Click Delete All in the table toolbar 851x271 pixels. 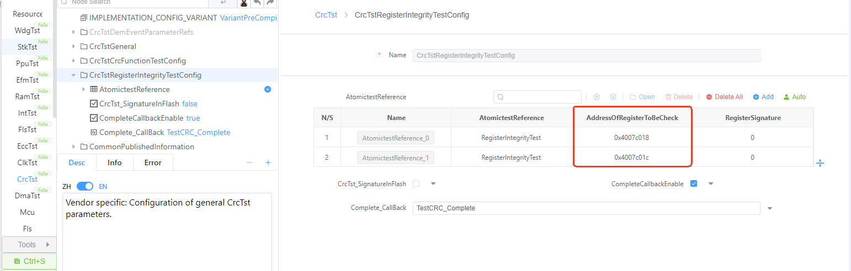724,97
